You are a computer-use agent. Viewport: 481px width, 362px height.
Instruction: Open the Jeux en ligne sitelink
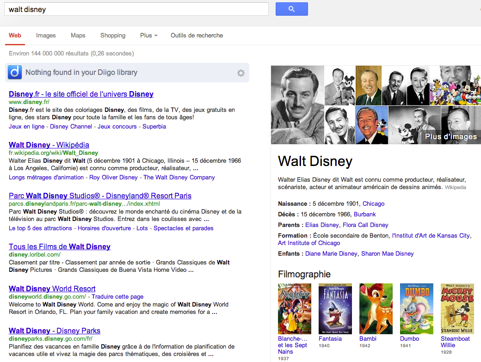point(27,127)
